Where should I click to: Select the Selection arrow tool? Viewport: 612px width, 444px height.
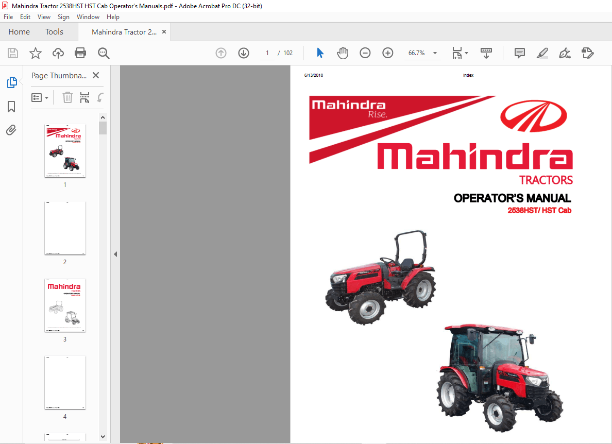[x=320, y=53]
